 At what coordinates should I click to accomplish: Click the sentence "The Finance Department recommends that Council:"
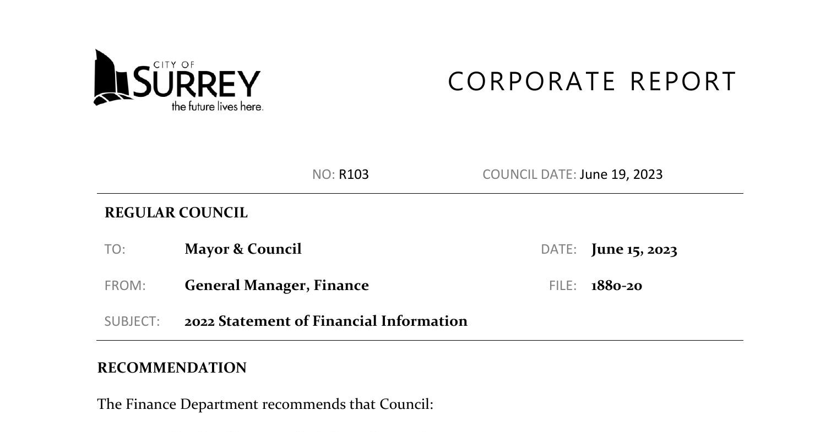tap(265, 404)
